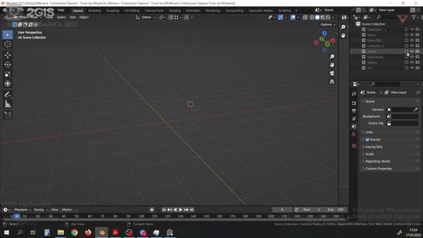Click the eyedropper next to Camera field
Viewport: 423px width, 238px height.
(416, 110)
